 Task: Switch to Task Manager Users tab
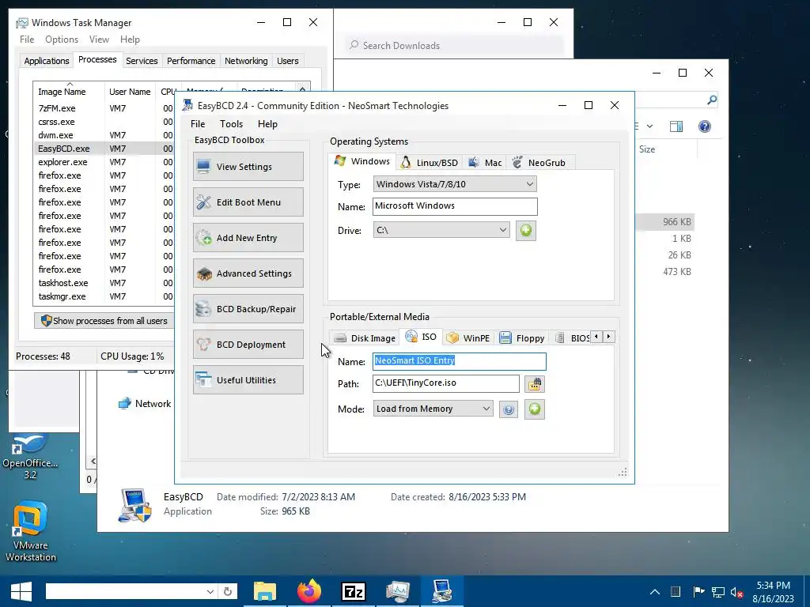288,61
